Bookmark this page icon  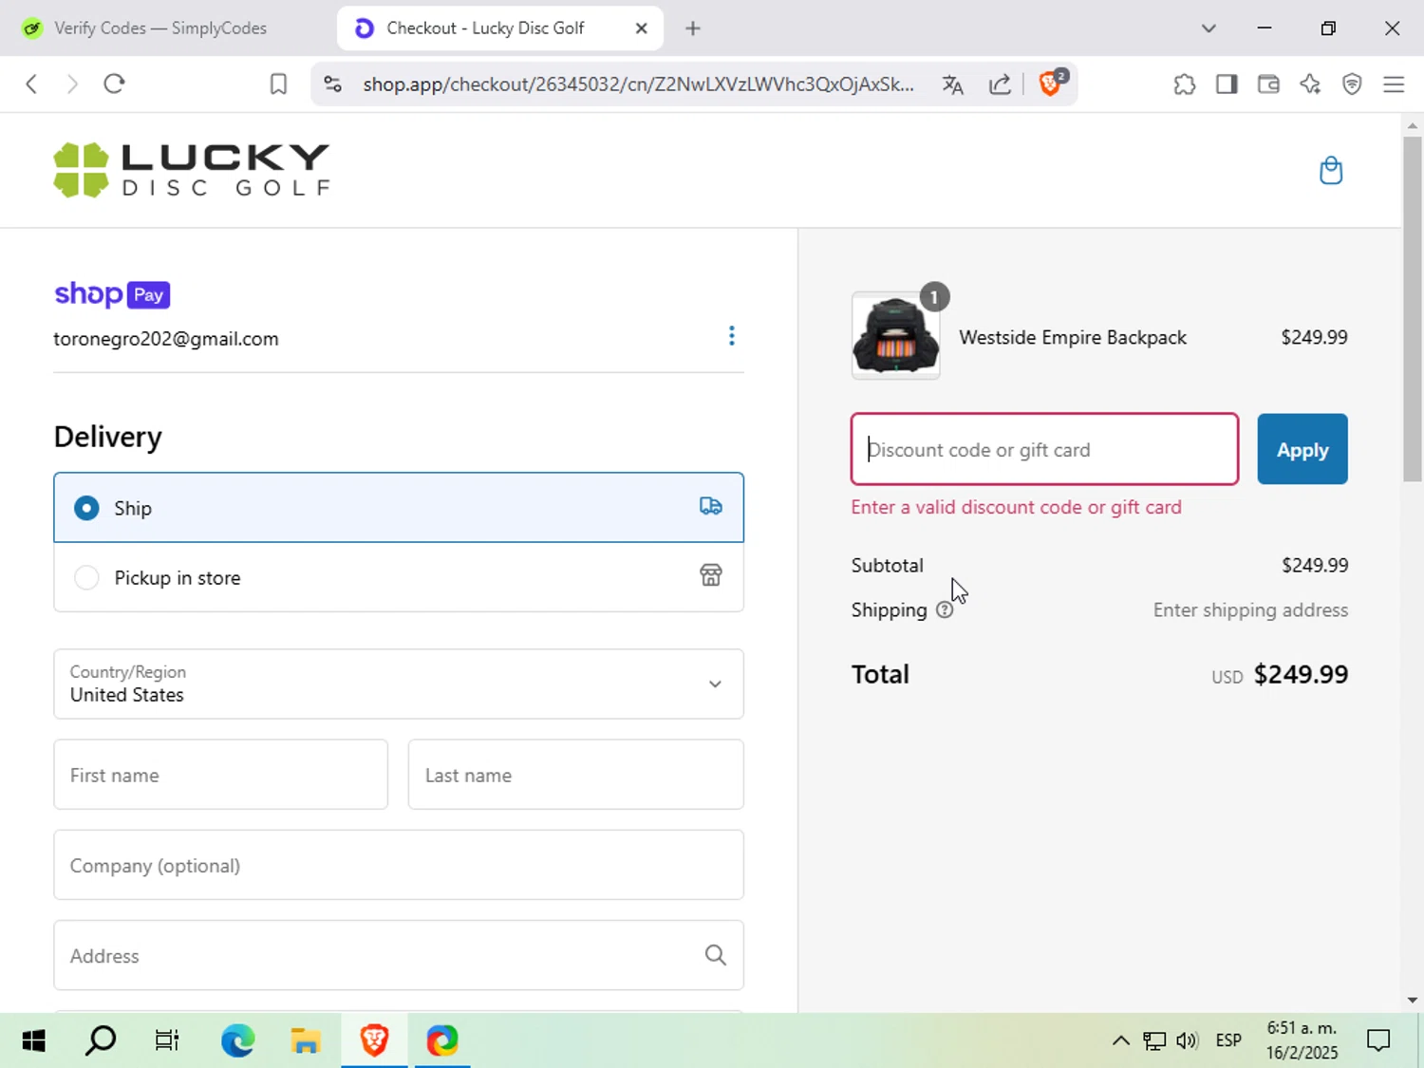[278, 84]
